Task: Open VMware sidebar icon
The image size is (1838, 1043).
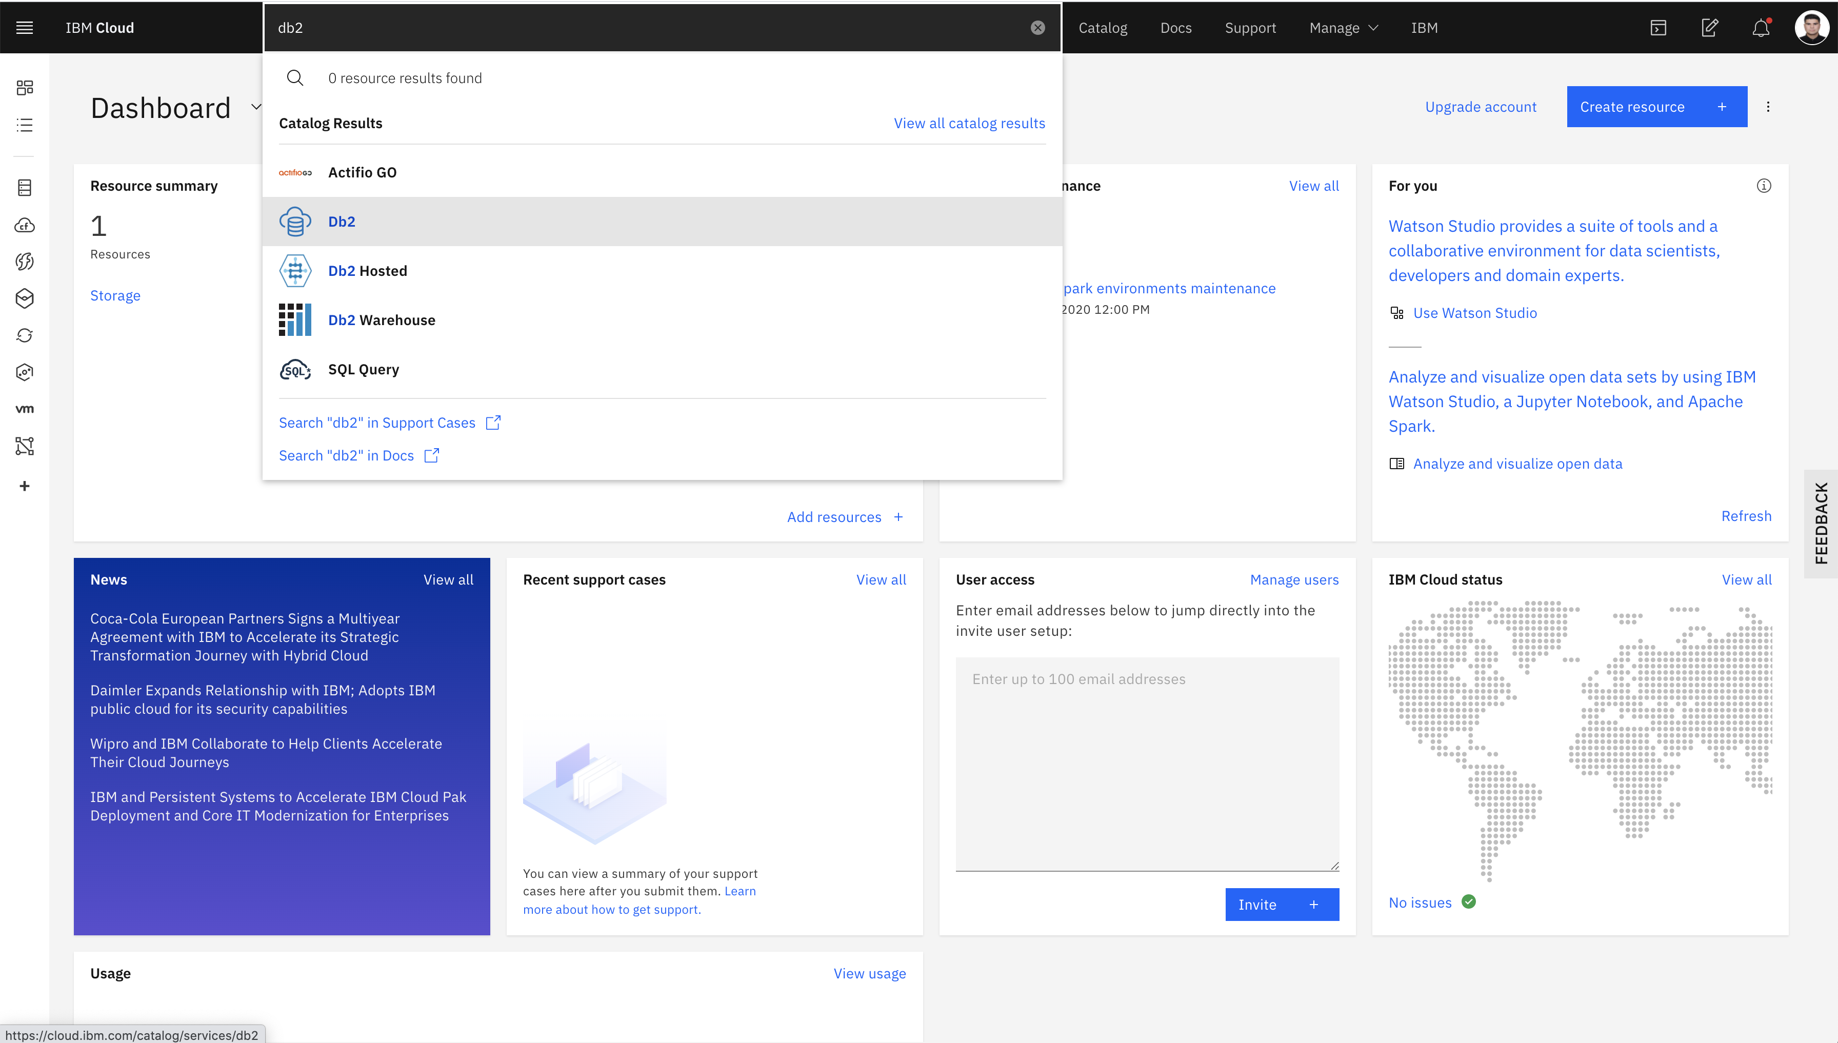Action: [24, 409]
